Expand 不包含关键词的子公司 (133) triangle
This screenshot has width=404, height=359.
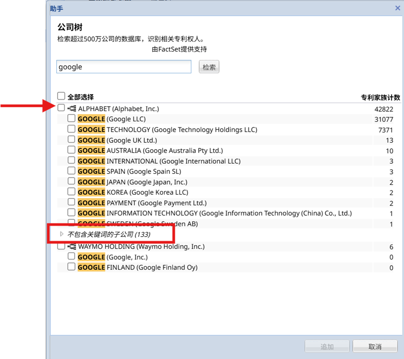(61, 234)
